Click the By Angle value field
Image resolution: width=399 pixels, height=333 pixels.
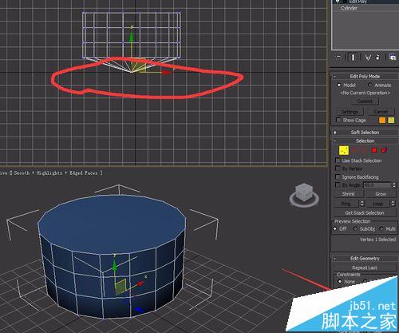[x=377, y=184]
